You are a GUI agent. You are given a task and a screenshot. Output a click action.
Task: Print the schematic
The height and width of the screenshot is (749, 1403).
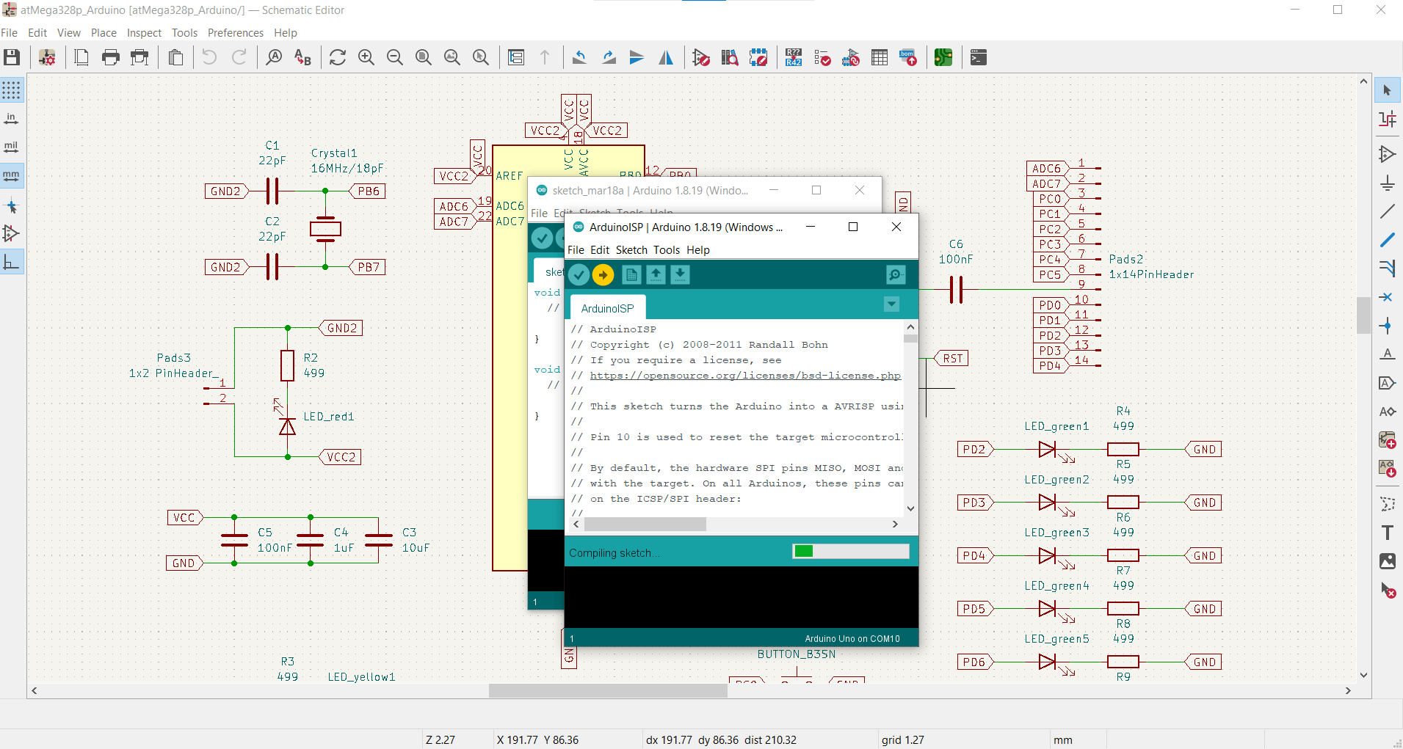click(x=111, y=57)
